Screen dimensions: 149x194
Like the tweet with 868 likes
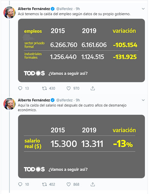(x=69, y=184)
